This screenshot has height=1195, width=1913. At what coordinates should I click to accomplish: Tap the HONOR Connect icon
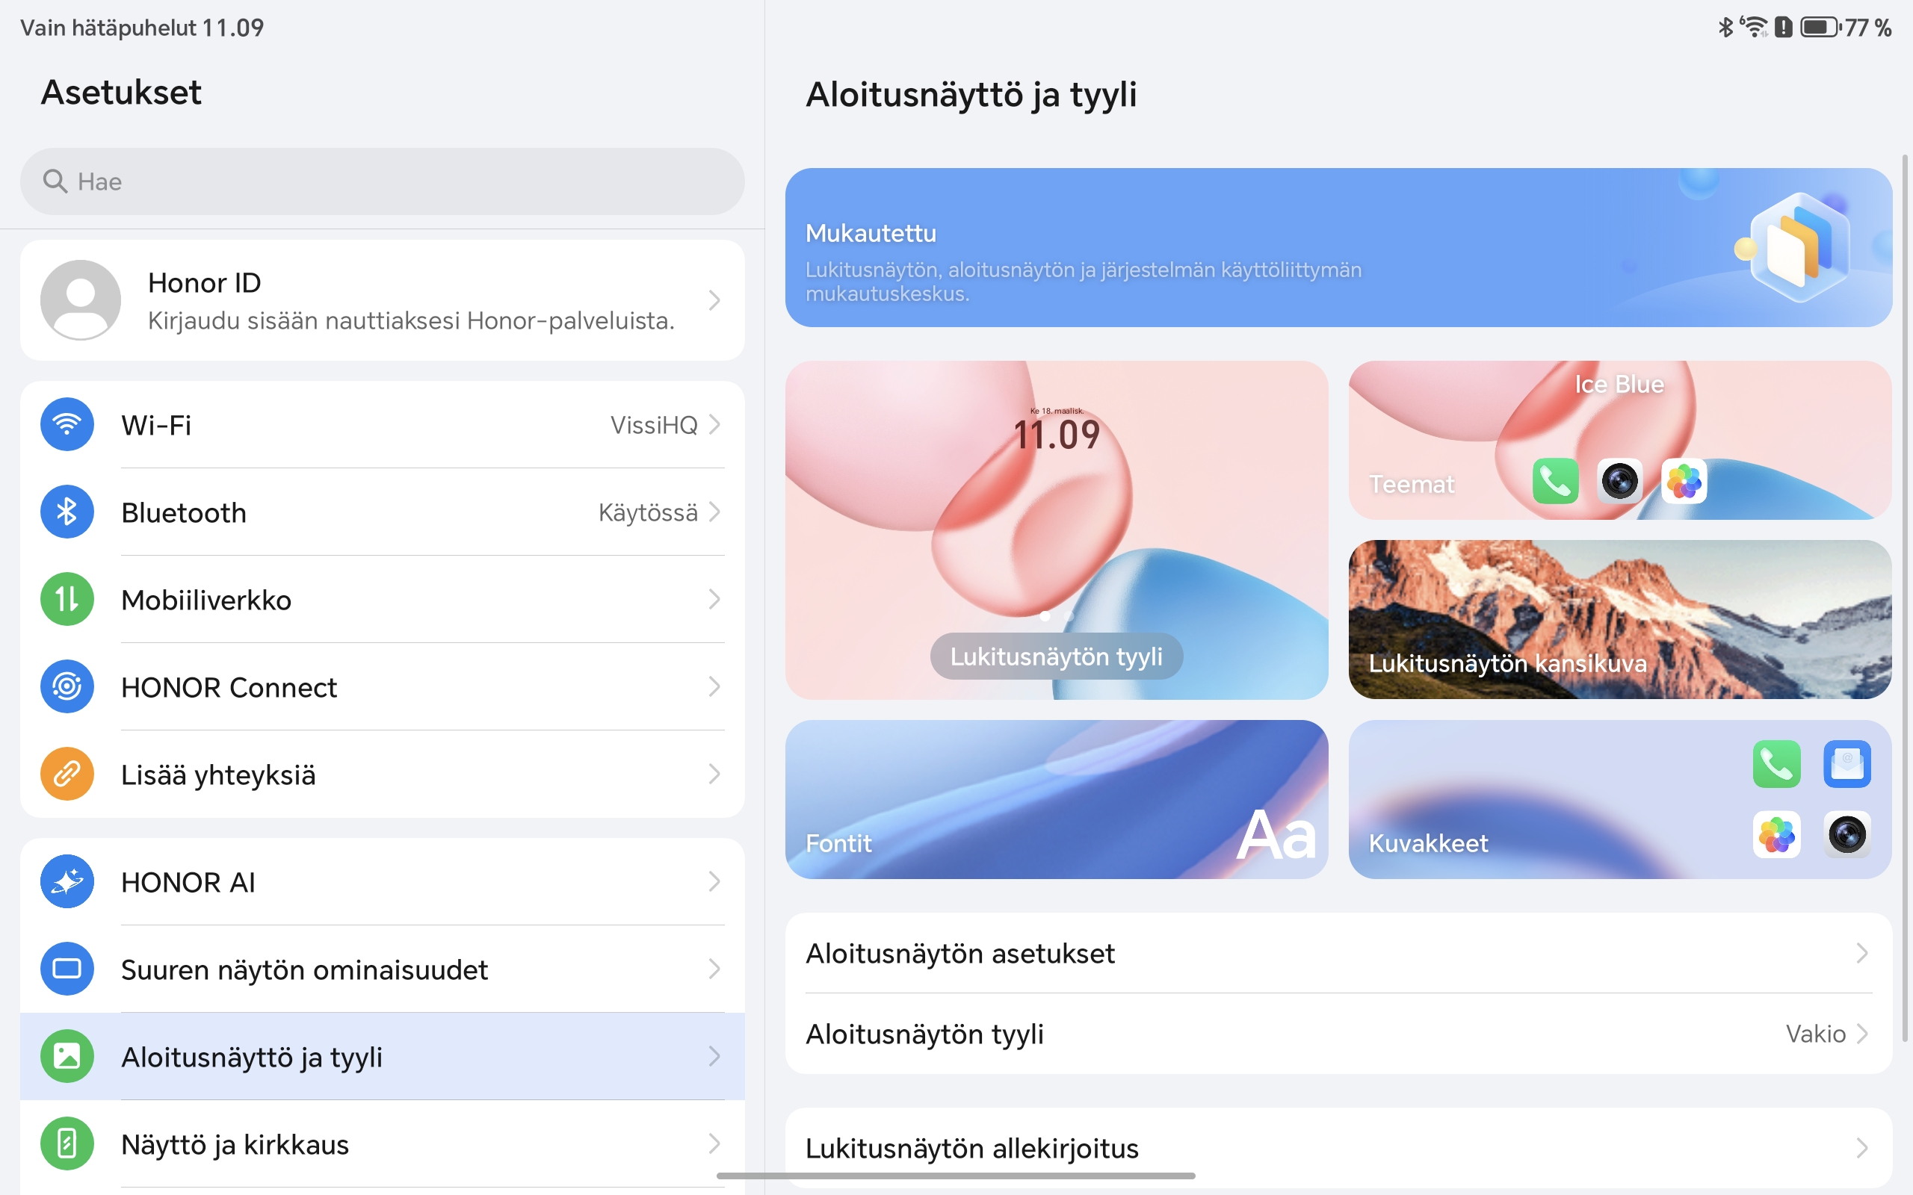click(x=67, y=687)
